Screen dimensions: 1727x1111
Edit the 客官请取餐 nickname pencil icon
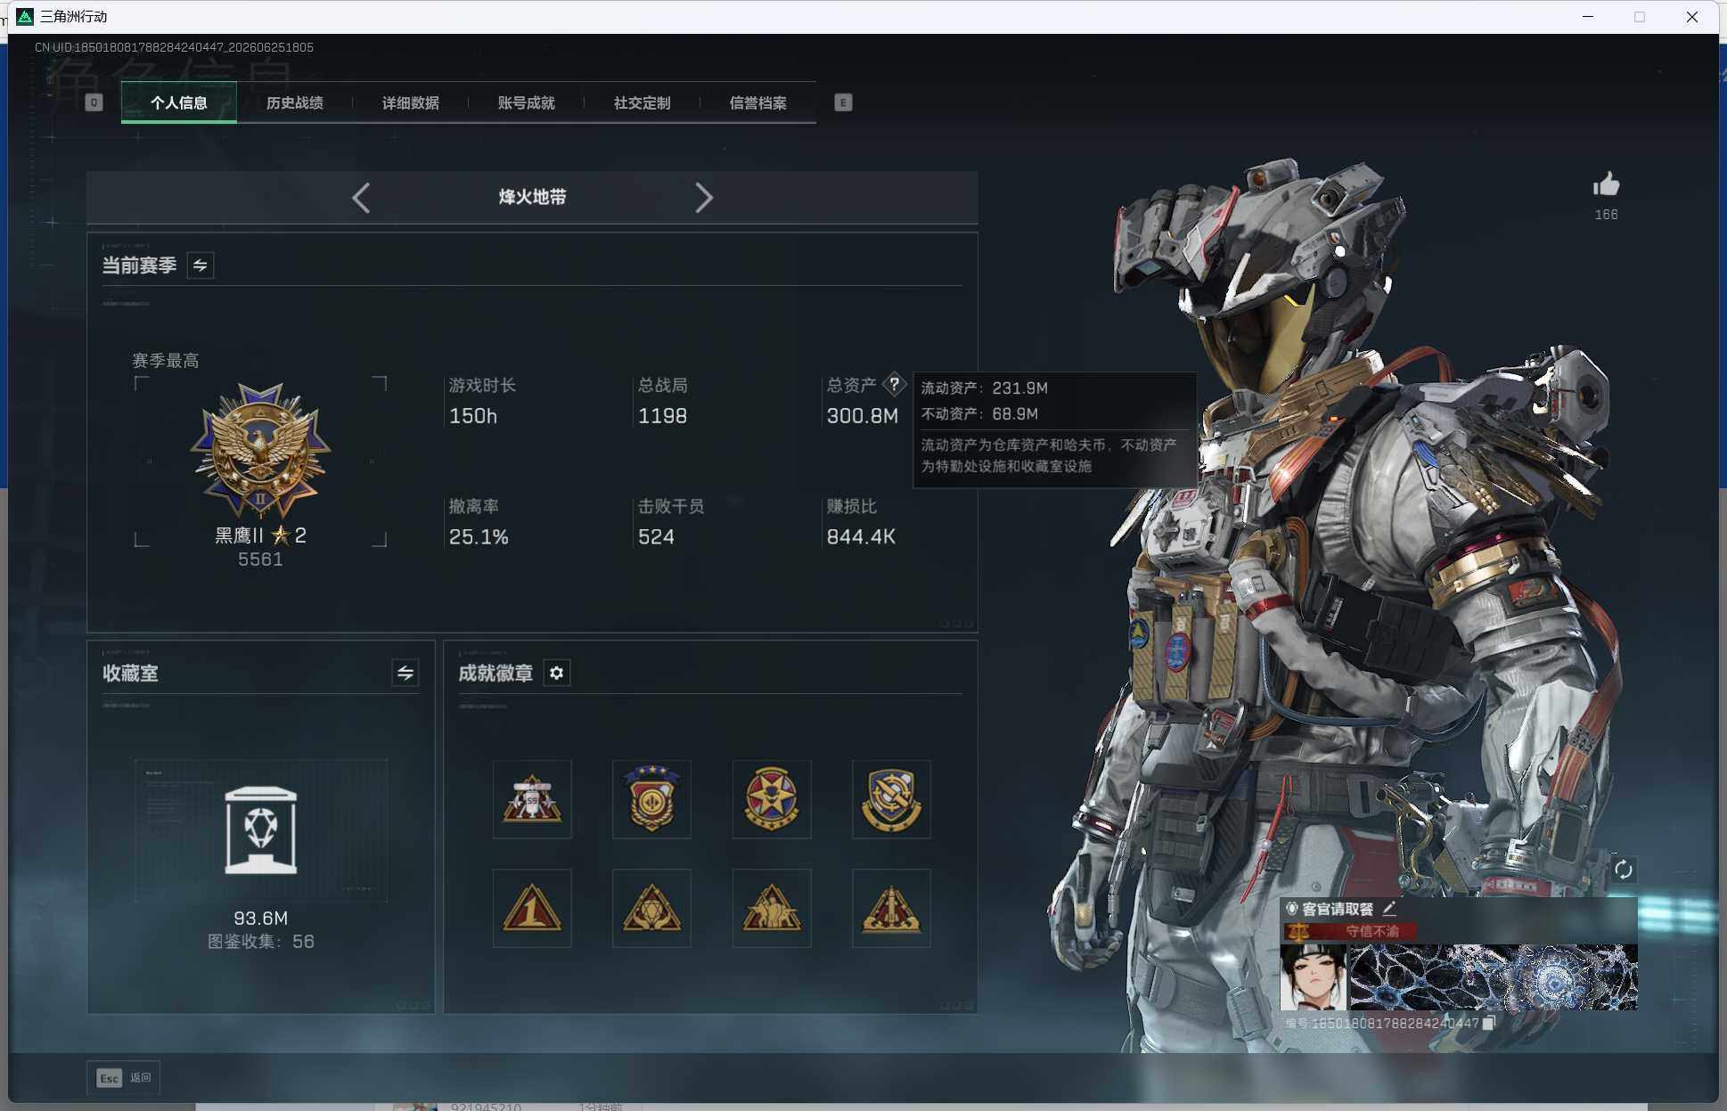pyautogui.click(x=1389, y=909)
